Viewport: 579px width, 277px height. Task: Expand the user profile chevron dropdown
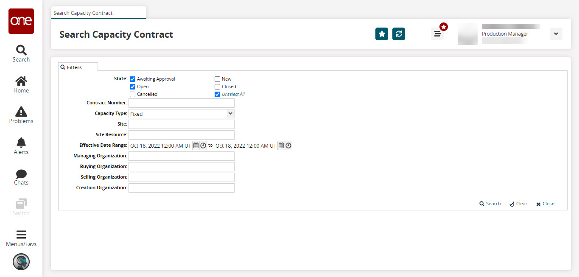[x=556, y=34]
